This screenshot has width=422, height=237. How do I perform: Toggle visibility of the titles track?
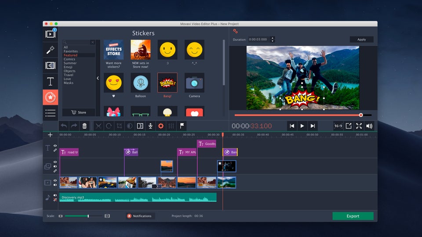(55, 146)
